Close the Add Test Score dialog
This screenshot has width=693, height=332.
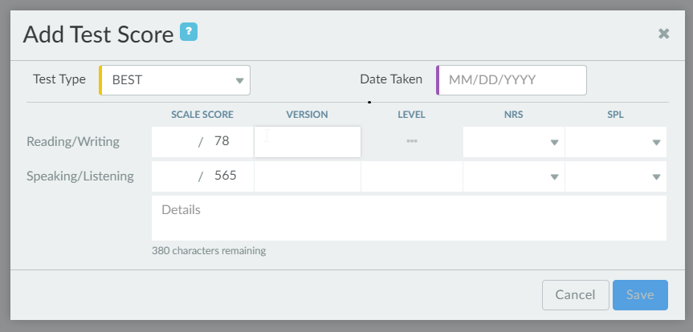coord(663,34)
